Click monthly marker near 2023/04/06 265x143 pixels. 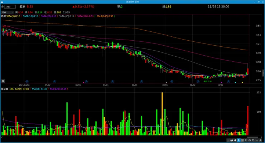coord(27,81)
